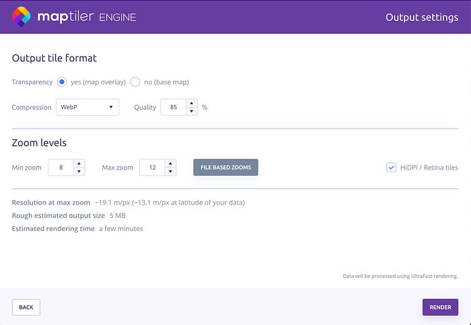Image resolution: width=471 pixels, height=325 pixels.
Task: Select transparency yes (map overlay) radio
Action: pos(62,82)
